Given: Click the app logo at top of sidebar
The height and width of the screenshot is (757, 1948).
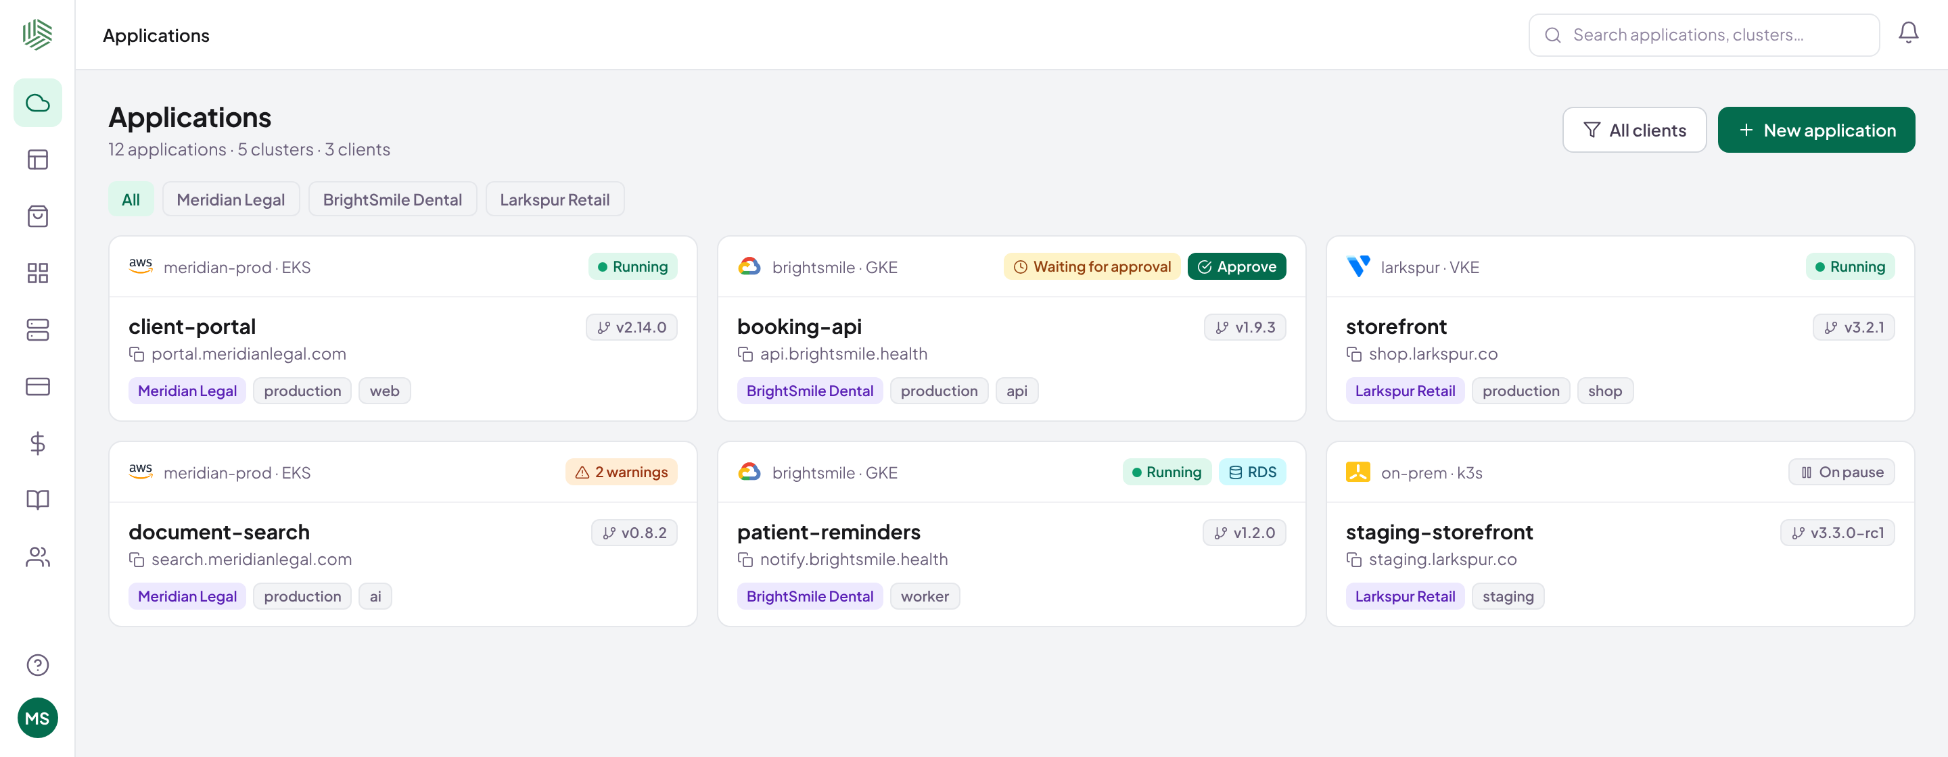Looking at the screenshot, I should pos(38,34).
